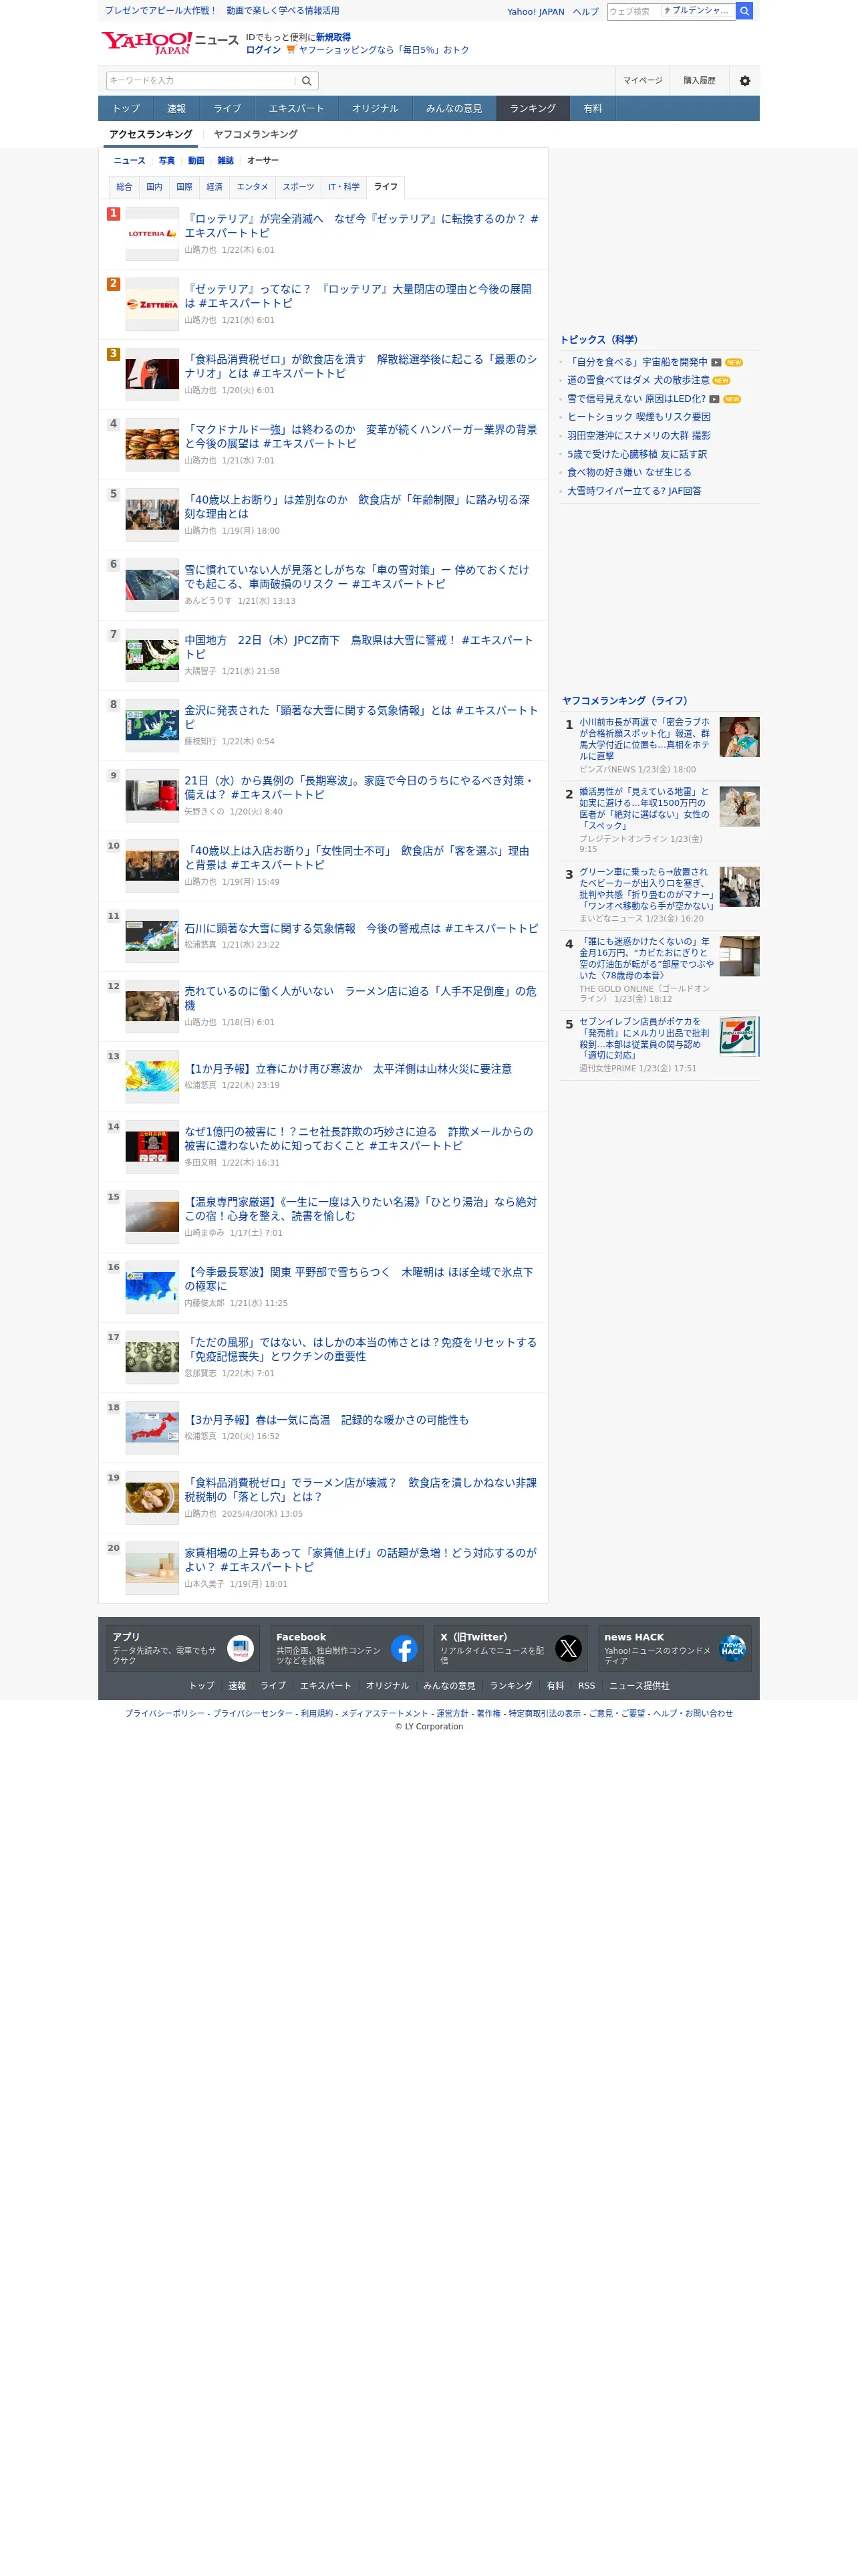Viewport: 858px width, 2576px height.
Task: Open topic 羽田空港沖にスナメリの大群 撮影
Action: pos(639,436)
